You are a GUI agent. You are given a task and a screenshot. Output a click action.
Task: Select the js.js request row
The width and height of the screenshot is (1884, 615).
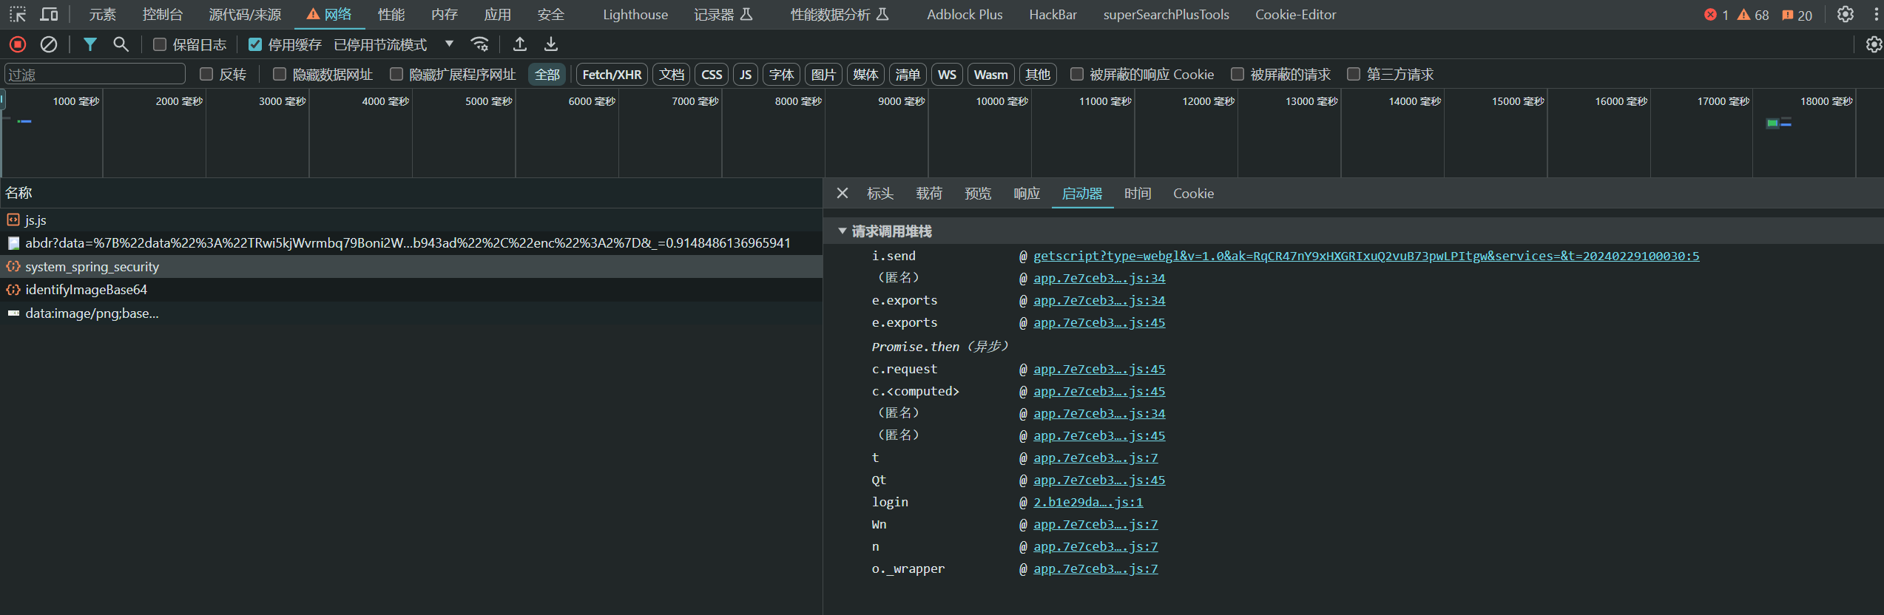(411, 220)
